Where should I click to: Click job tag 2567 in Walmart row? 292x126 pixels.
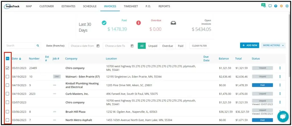coord(57,77)
